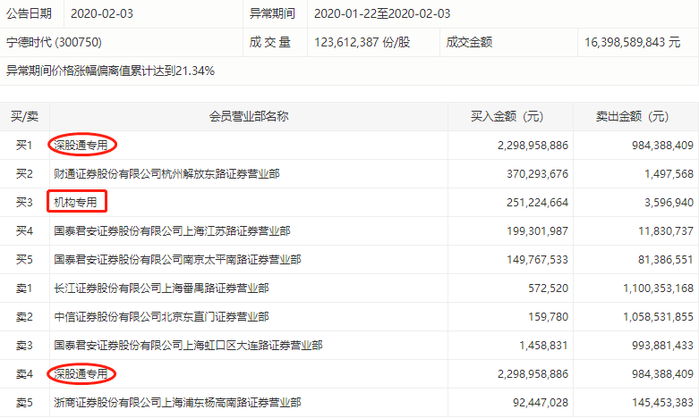Select 深股通专用 in the 卖4 row
The width and height of the screenshot is (699, 418).
pos(81,374)
